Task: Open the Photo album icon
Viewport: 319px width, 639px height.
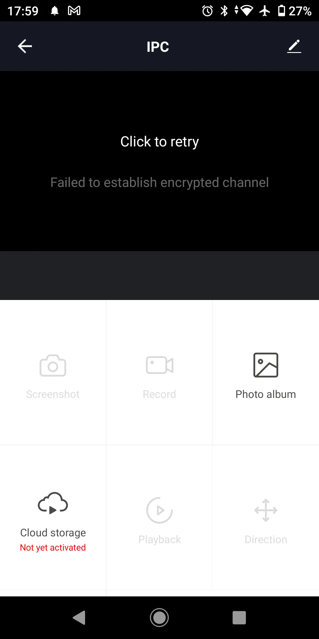Action: [x=266, y=365]
